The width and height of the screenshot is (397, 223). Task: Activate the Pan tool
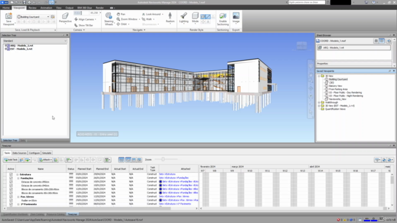(121, 14)
